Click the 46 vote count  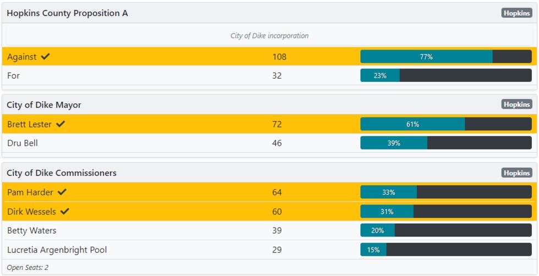click(277, 142)
